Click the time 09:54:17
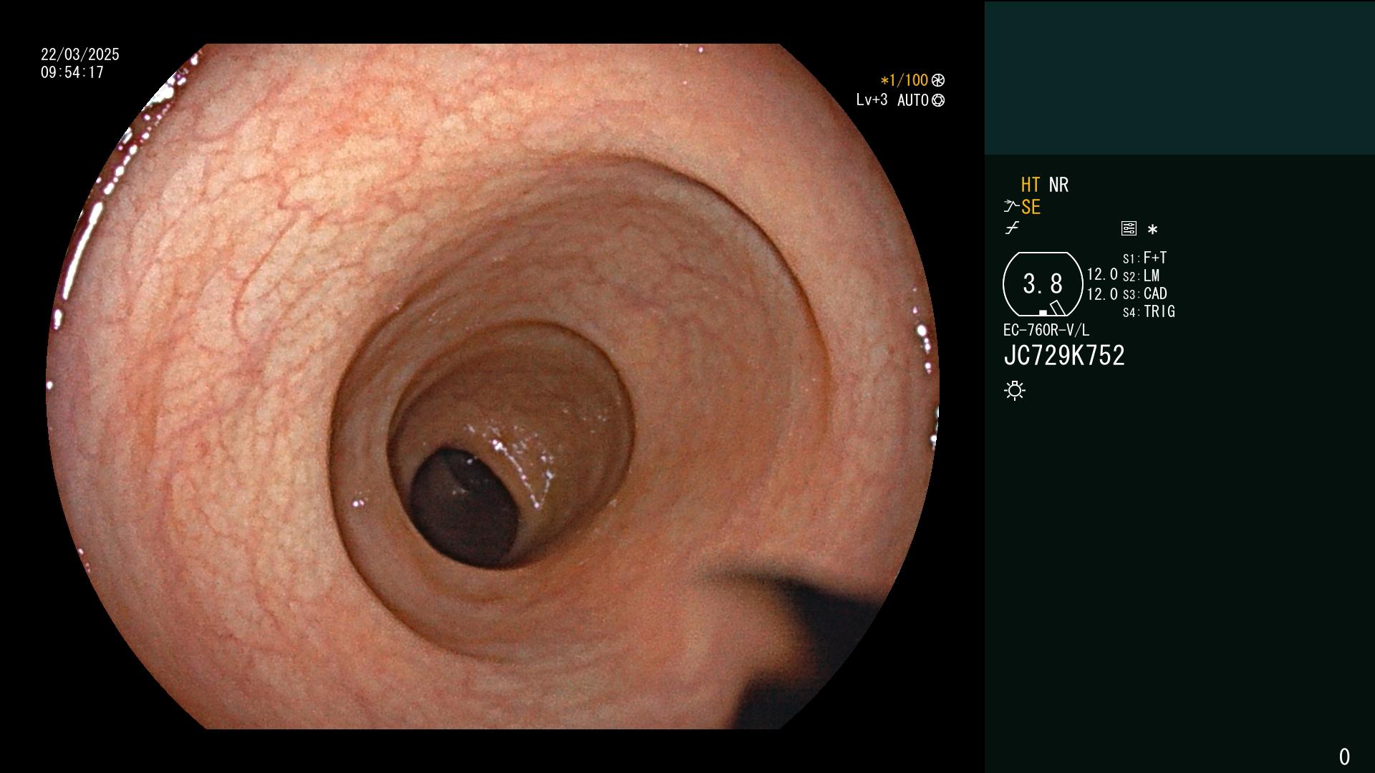1375x773 pixels. click(72, 72)
